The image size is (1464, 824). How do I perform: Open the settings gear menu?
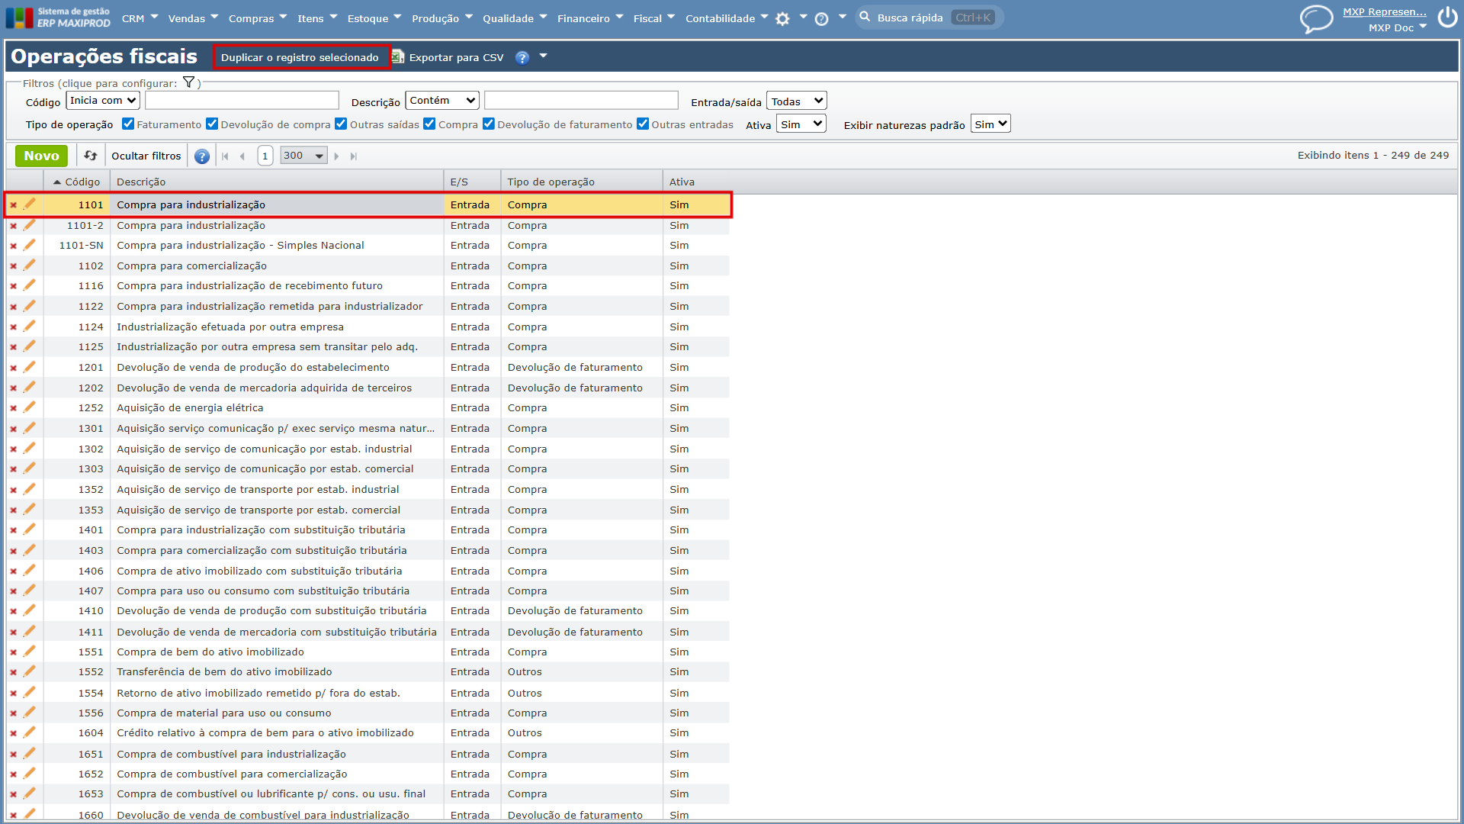(x=782, y=19)
